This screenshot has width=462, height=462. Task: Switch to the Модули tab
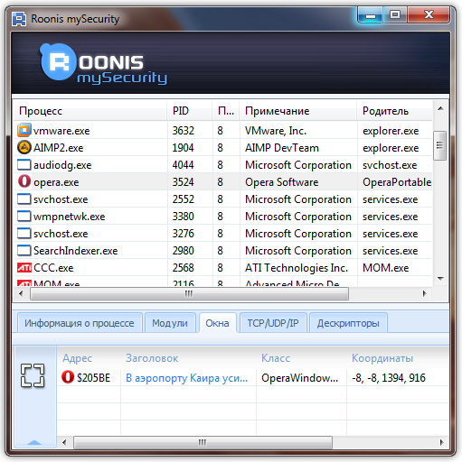[170, 323]
